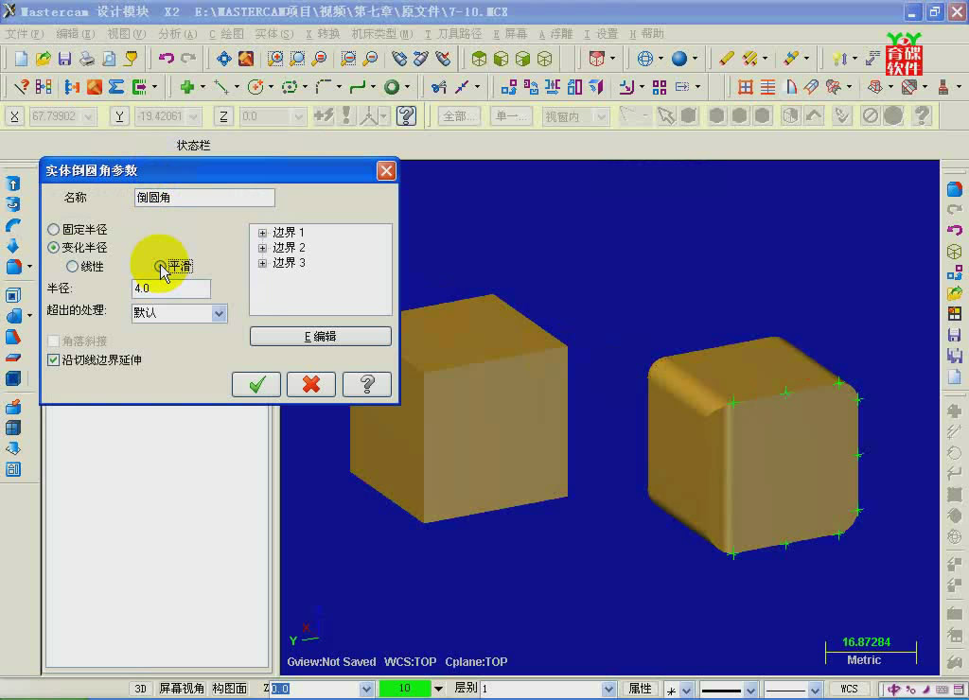Open the 视图(V) menu

coord(126,34)
